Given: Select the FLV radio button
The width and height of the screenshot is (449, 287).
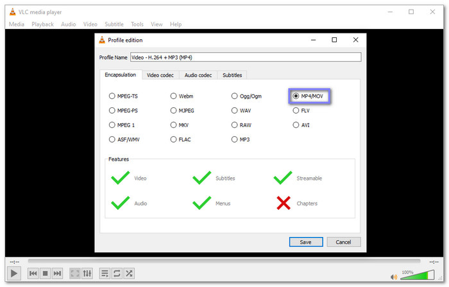Looking at the screenshot, I should click(296, 110).
